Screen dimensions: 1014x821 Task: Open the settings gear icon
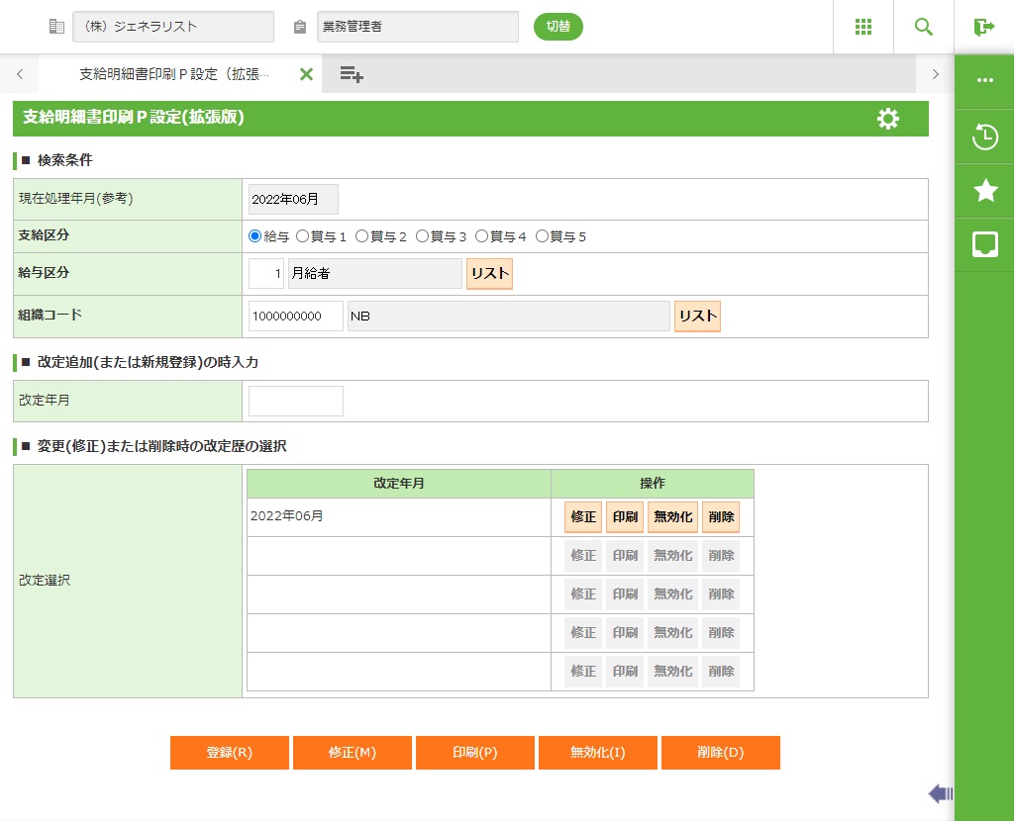[888, 119]
